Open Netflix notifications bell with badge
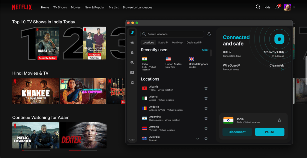 pyautogui.click(x=278, y=7)
